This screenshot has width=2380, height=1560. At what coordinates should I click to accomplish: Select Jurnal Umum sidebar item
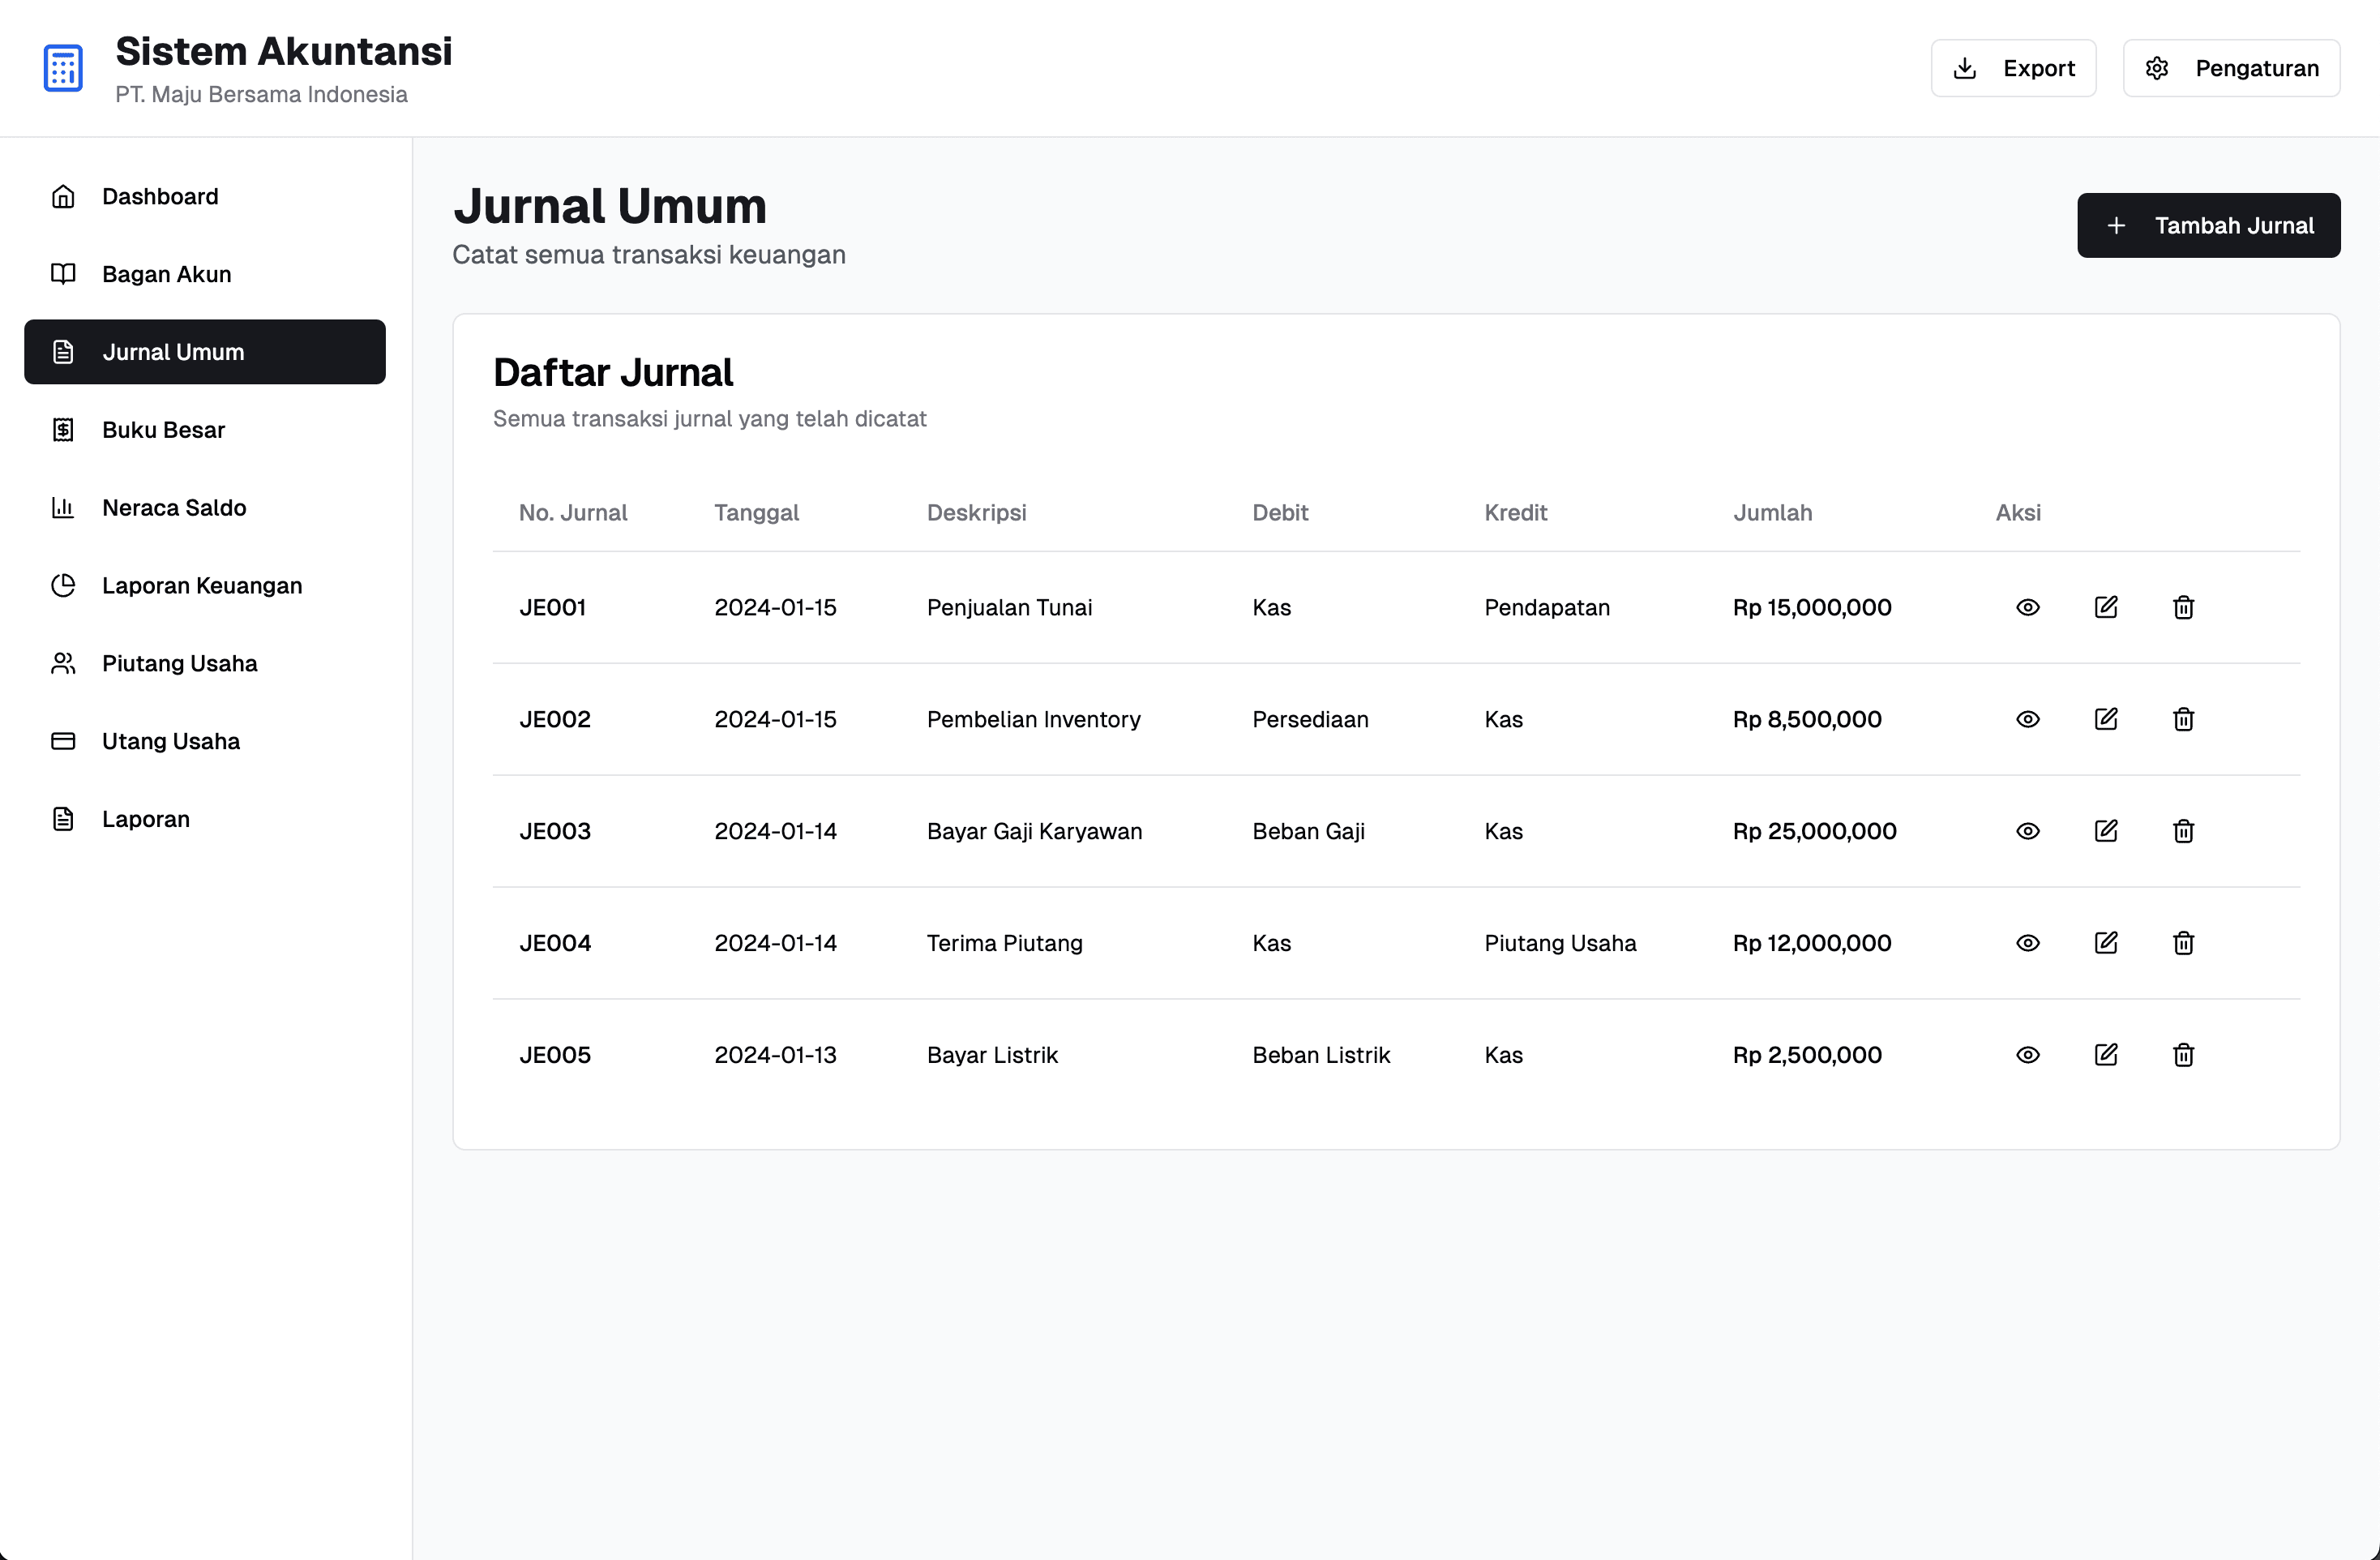[205, 352]
